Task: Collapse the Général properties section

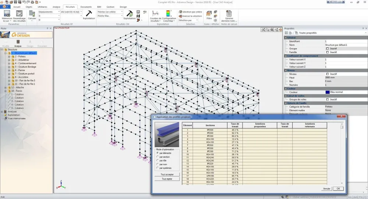Action: click(x=286, y=38)
